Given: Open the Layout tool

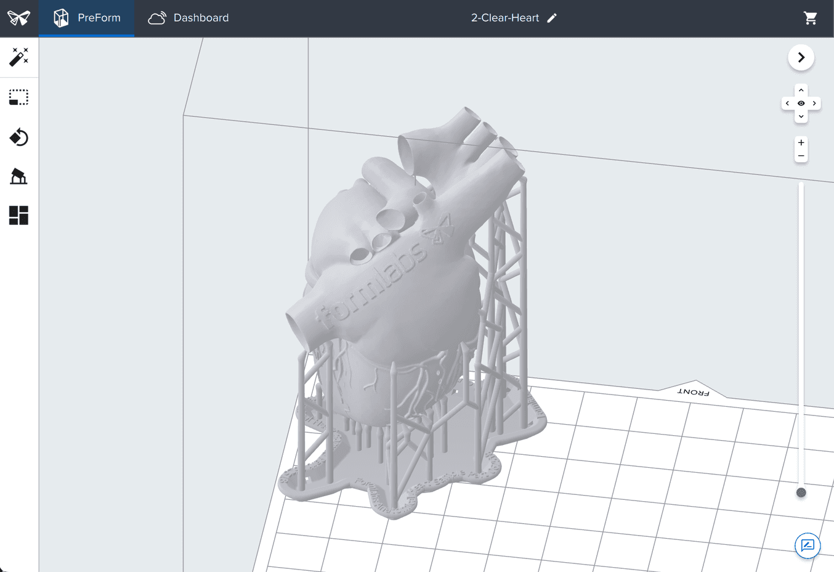Looking at the screenshot, I should click(18, 215).
